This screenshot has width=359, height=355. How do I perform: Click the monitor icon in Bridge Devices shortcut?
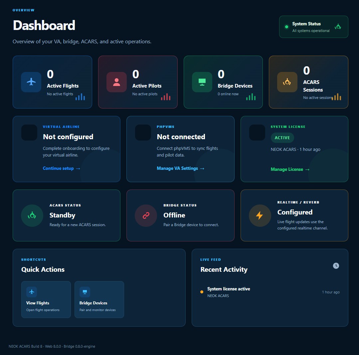[85, 292]
